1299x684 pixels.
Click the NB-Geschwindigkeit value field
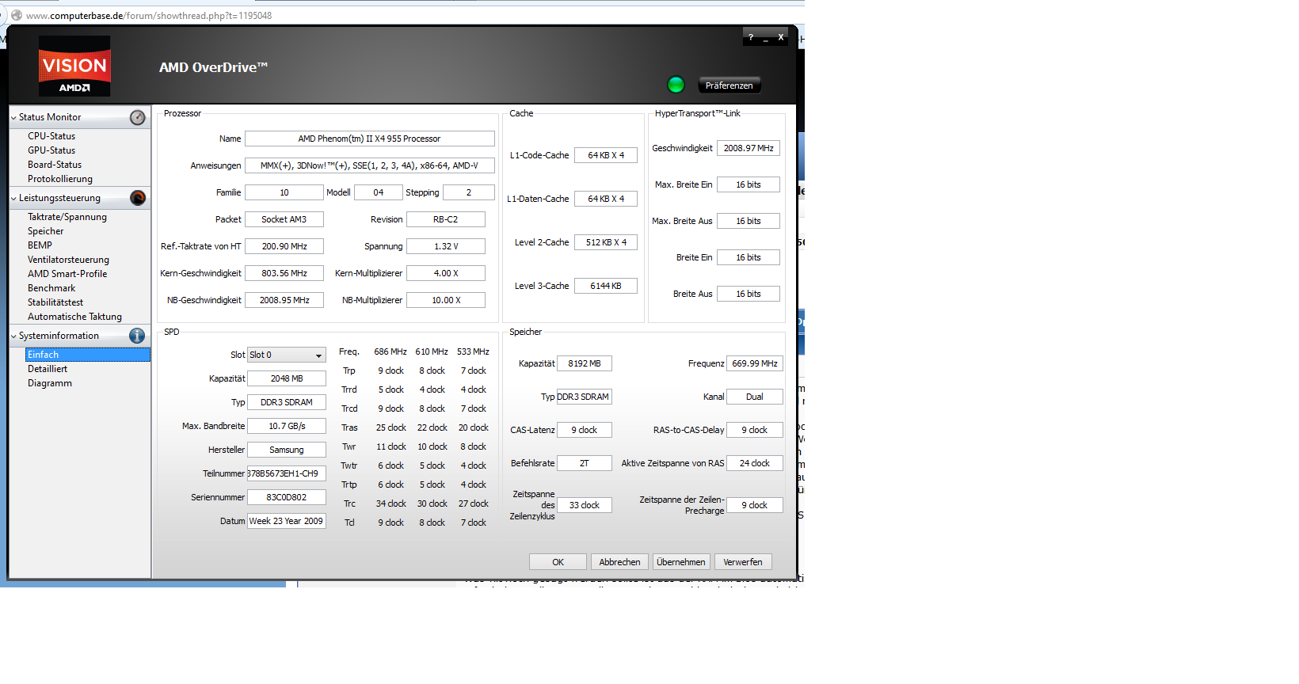[x=284, y=300]
